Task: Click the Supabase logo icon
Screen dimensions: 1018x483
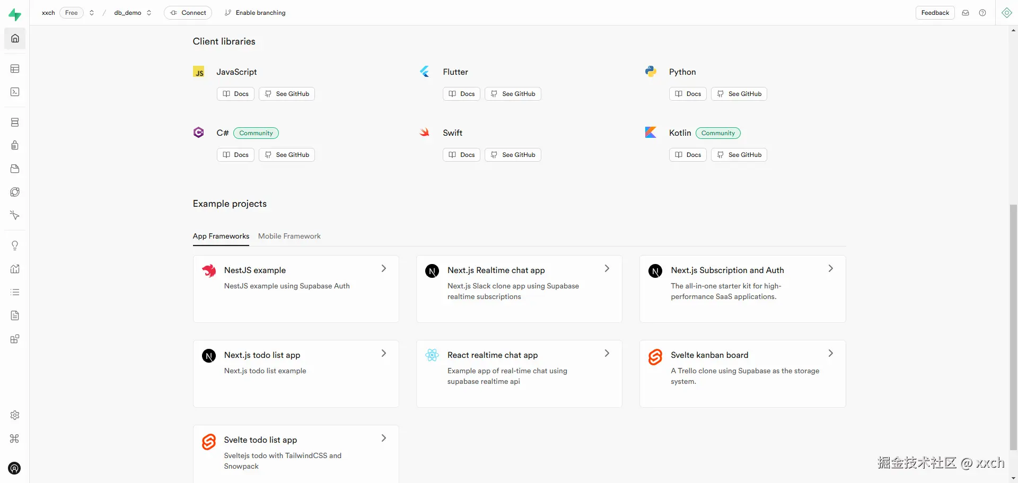Action: click(x=15, y=14)
